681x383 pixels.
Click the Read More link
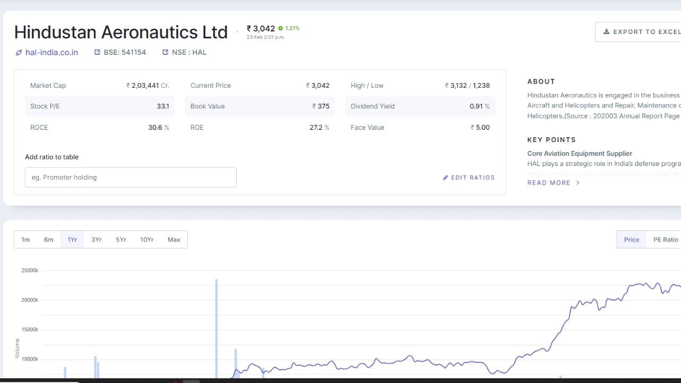point(553,182)
